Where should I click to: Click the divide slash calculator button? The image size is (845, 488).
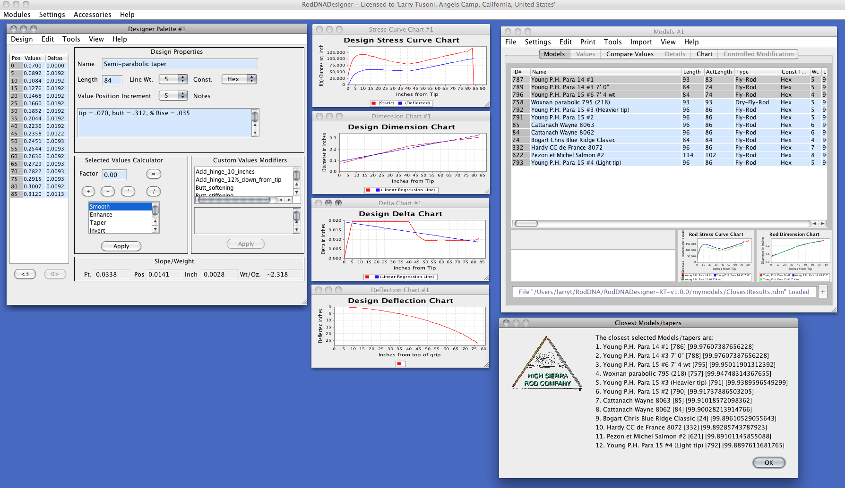(154, 191)
